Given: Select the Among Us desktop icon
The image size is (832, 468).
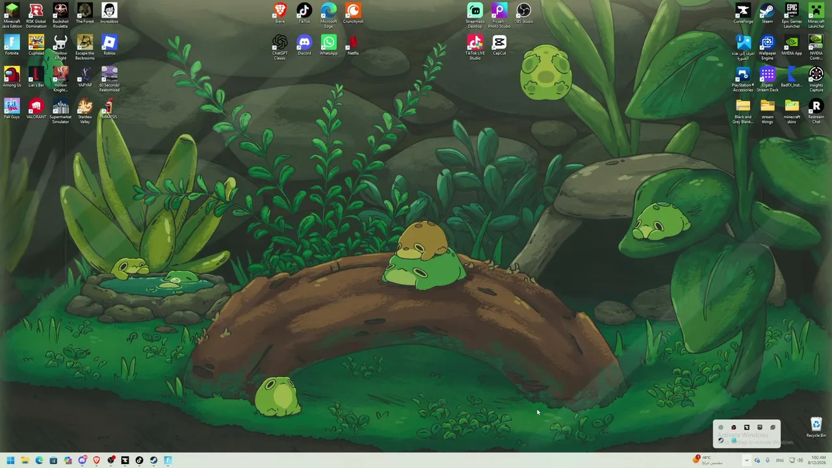Looking at the screenshot, I should pyautogui.click(x=12, y=77).
